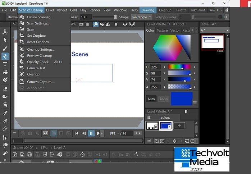Toggle the 3D view icon
This screenshot has height=174, width=251.
coord(102,24)
